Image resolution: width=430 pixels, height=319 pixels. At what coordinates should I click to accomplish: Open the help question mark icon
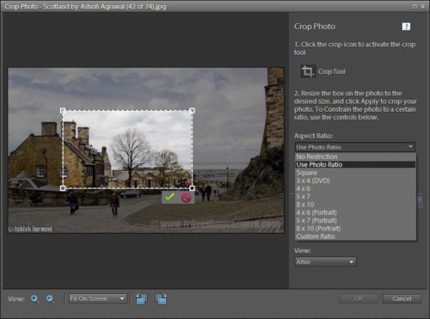(x=406, y=27)
